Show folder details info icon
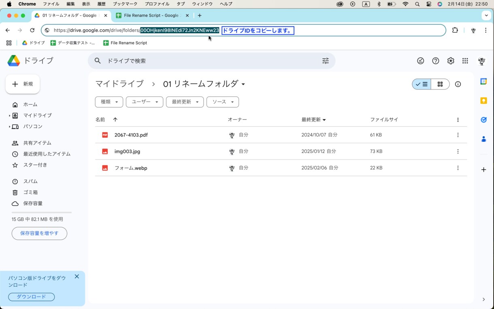 point(458,84)
